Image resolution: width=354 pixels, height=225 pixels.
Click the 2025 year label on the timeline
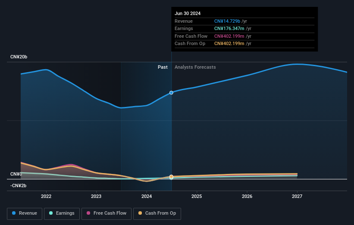[197, 196]
